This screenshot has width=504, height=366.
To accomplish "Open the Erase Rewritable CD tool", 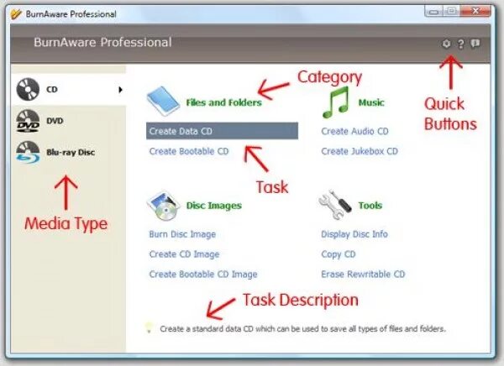I will (x=363, y=274).
